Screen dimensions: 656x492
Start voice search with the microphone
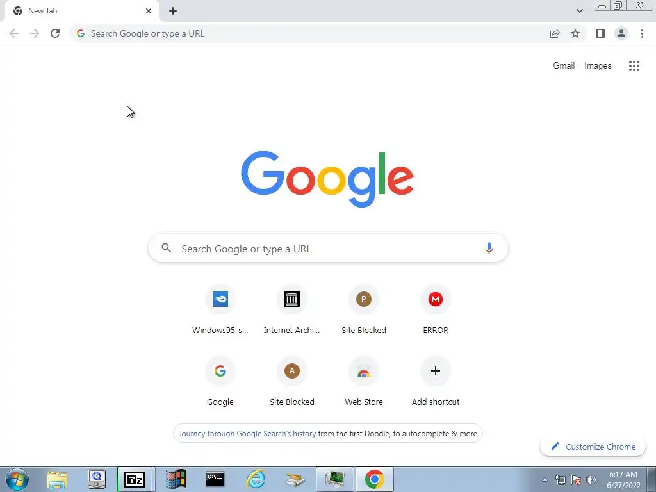click(x=489, y=248)
